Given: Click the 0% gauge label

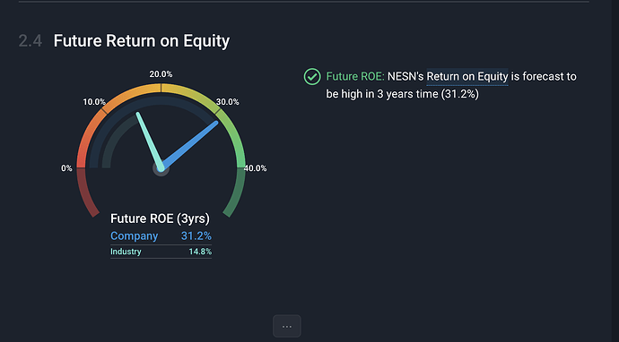Looking at the screenshot, I should coord(66,168).
